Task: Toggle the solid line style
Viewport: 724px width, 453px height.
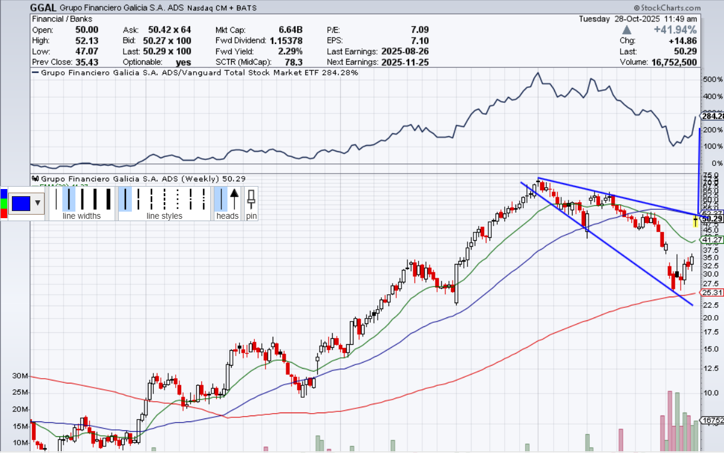Action: point(125,198)
